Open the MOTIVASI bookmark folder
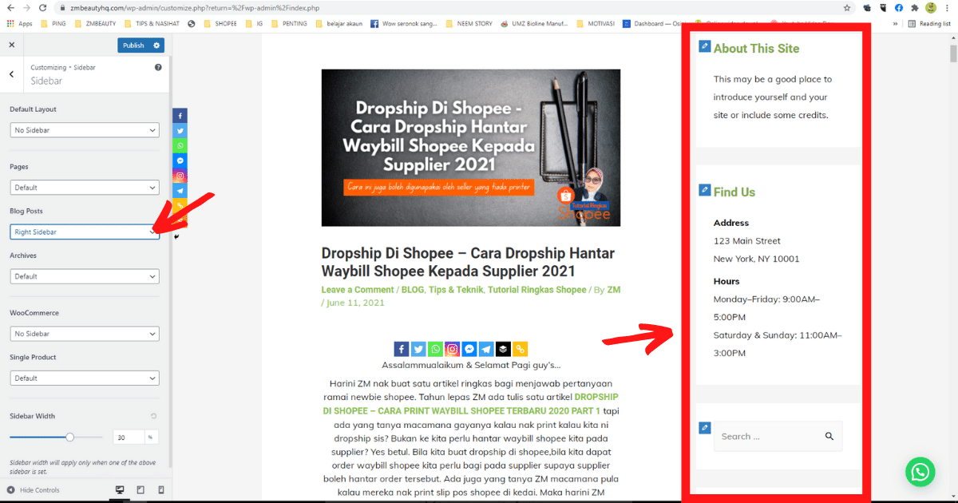This screenshot has height=503, width=958. tap(595, 24)
